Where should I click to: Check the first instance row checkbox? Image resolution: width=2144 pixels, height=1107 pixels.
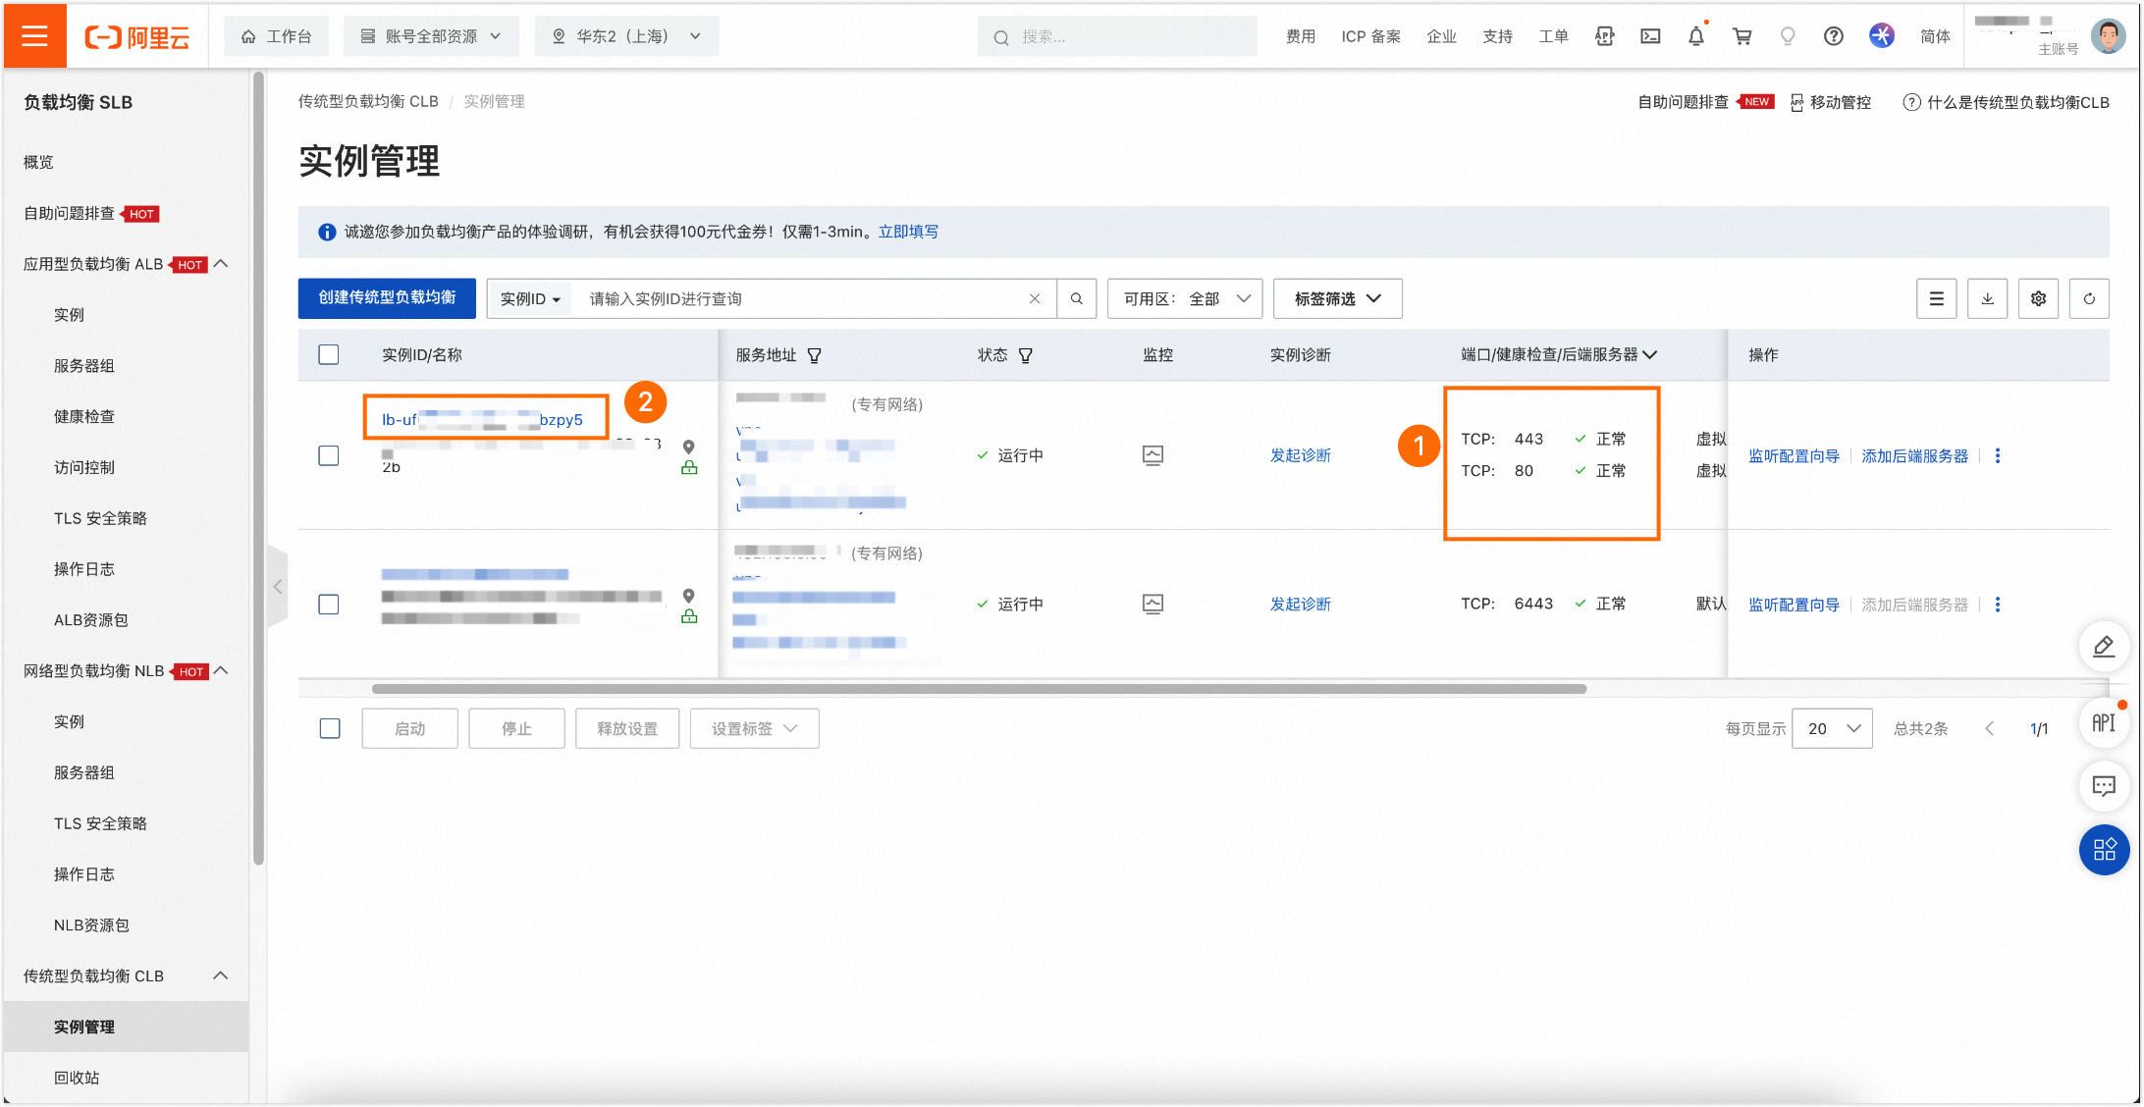(x=329, y=455)
